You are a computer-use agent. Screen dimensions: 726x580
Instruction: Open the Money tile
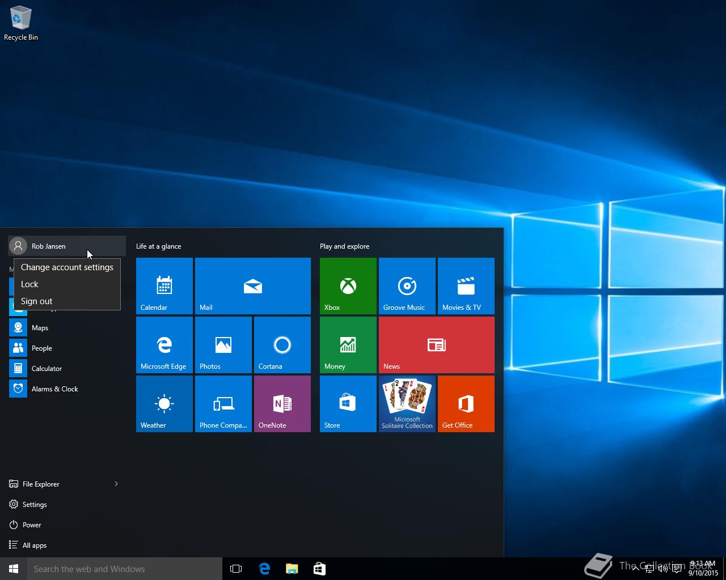point(348,345)
